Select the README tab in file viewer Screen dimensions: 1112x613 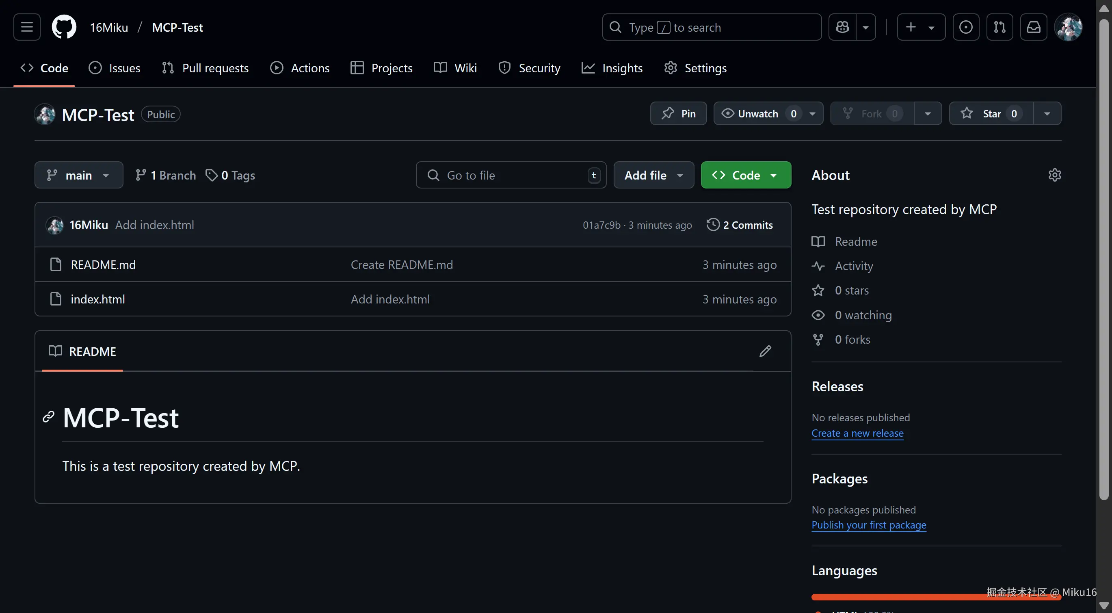coord(82,351)
